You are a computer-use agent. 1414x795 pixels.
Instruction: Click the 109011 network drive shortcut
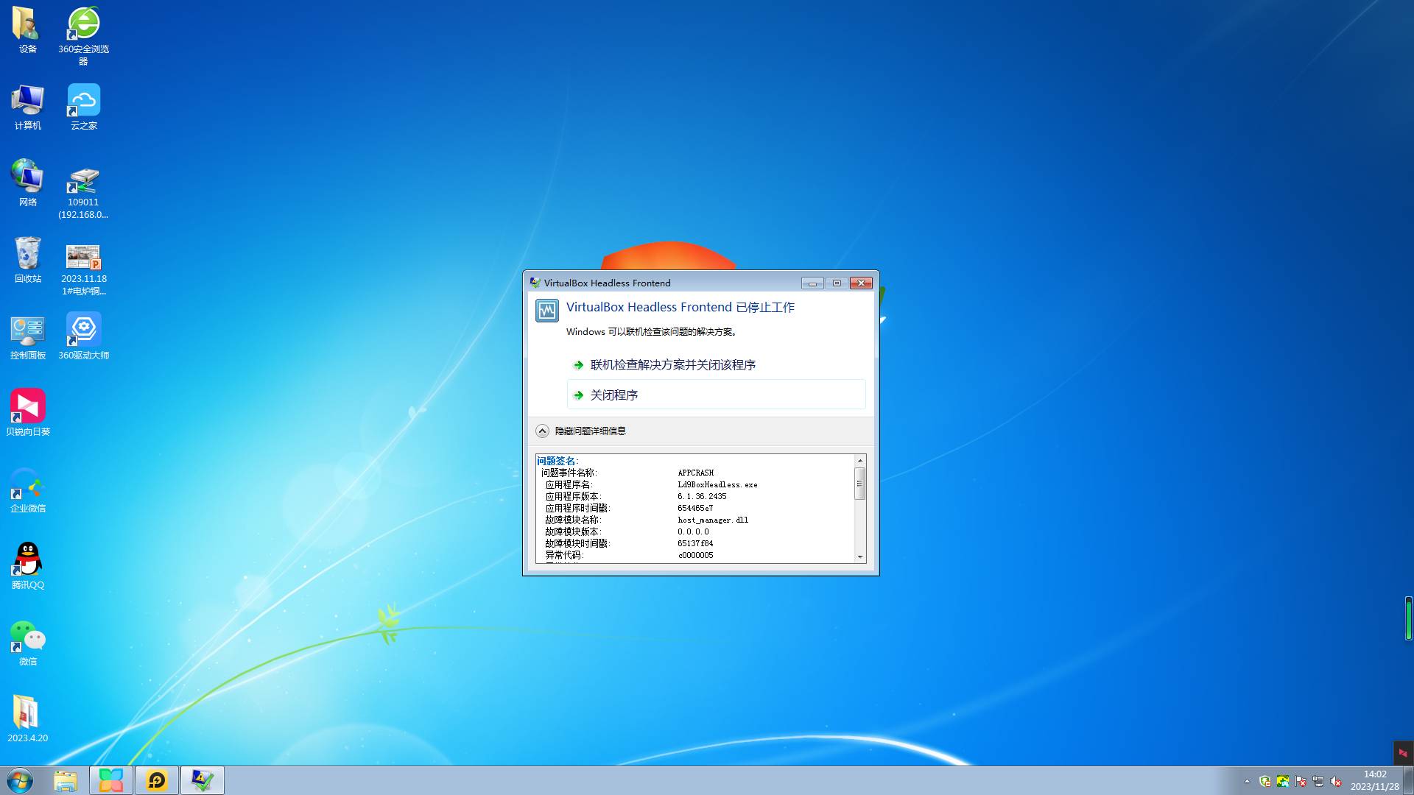(x=83, y=180)
